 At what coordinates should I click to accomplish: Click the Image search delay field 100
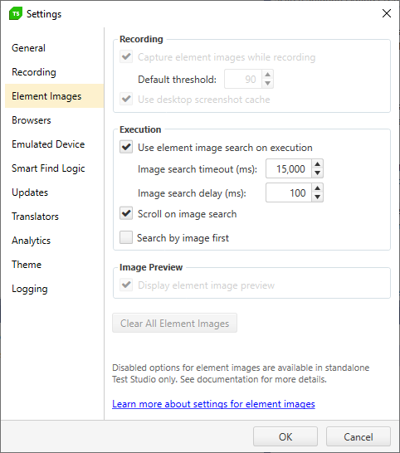coord(289,192)
